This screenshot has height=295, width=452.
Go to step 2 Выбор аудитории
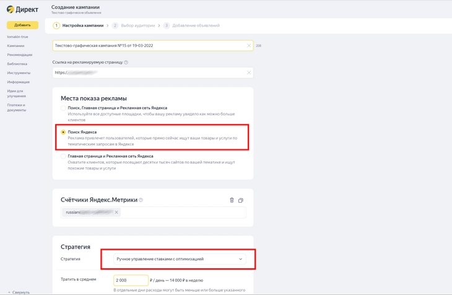coord(134,25)
